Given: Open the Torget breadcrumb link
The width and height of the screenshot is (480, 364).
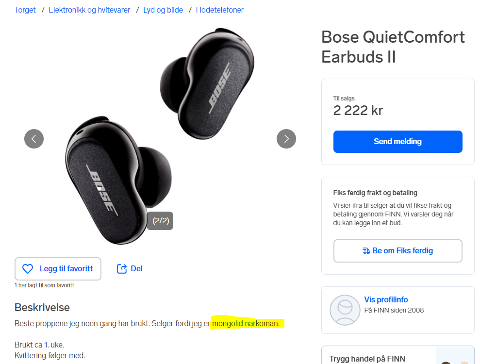Looking at the screenshot, I should tap(25, 10).
